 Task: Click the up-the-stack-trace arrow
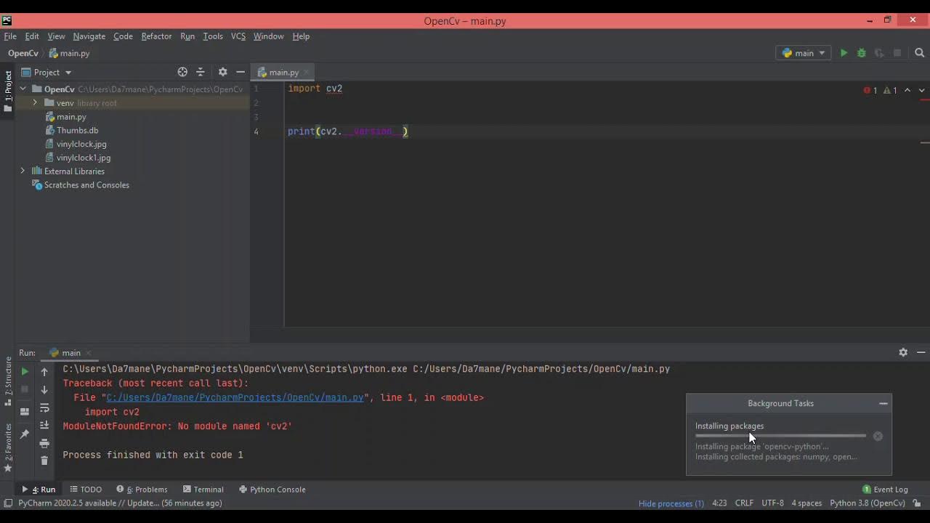click(44, 372)
